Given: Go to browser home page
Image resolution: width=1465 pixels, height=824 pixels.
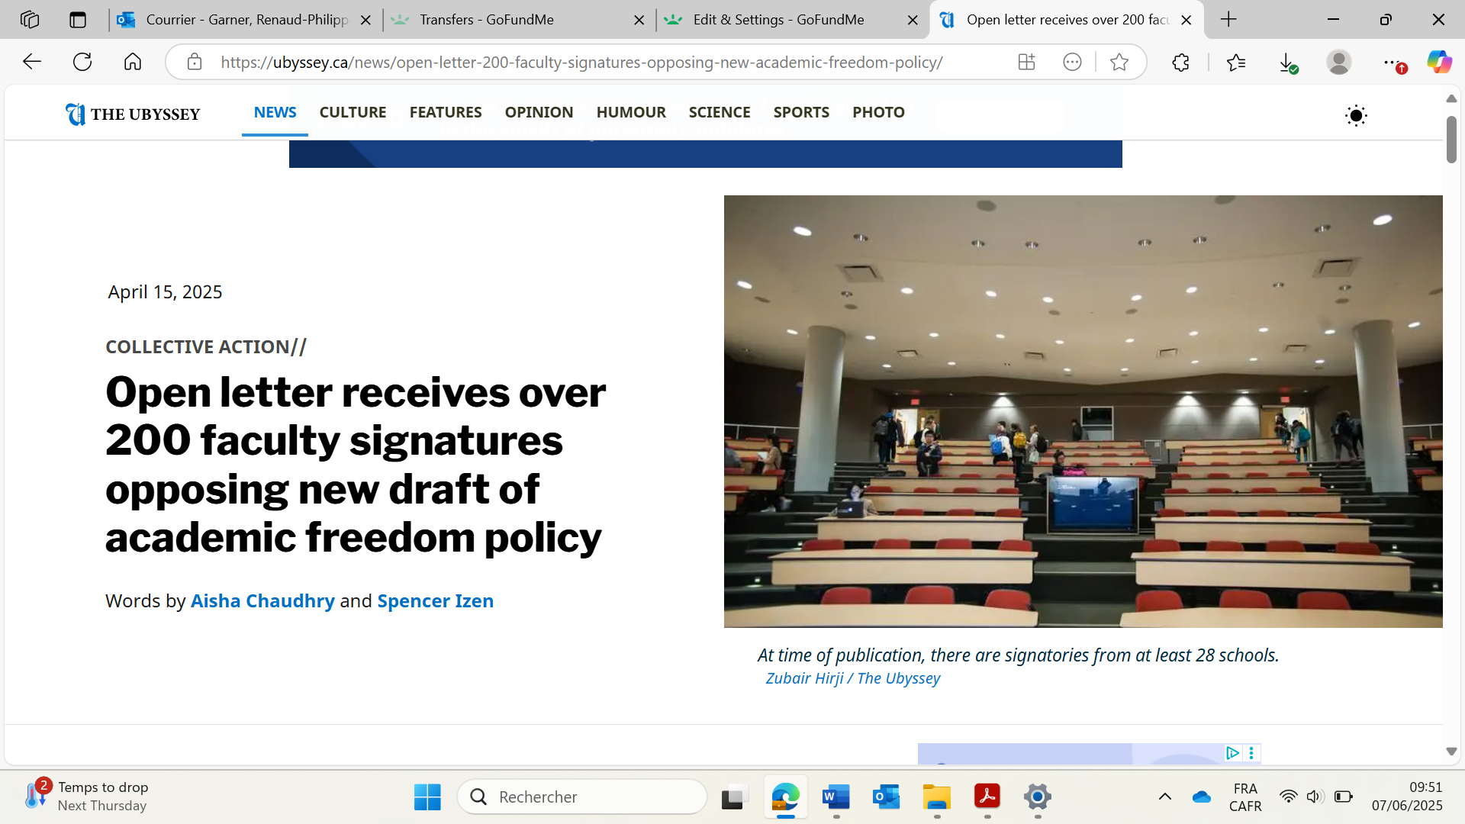Looking at the screenshot, I should [x=133, y=63].
